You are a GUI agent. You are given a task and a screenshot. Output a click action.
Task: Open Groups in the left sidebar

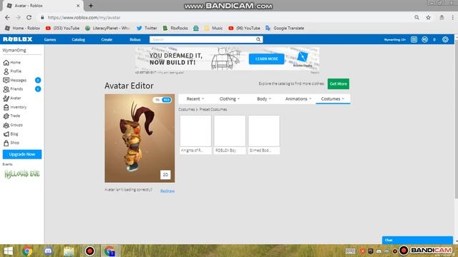pos(13,125)
